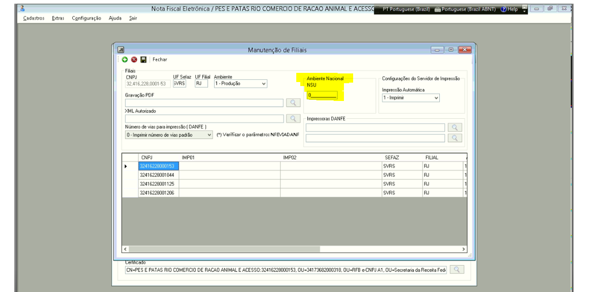Click the red cancel icon in toolbar

tap(134, 60)
